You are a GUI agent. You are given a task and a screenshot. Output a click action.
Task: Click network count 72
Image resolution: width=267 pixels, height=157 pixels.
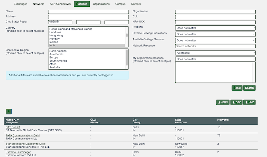[x=219, y=136]
